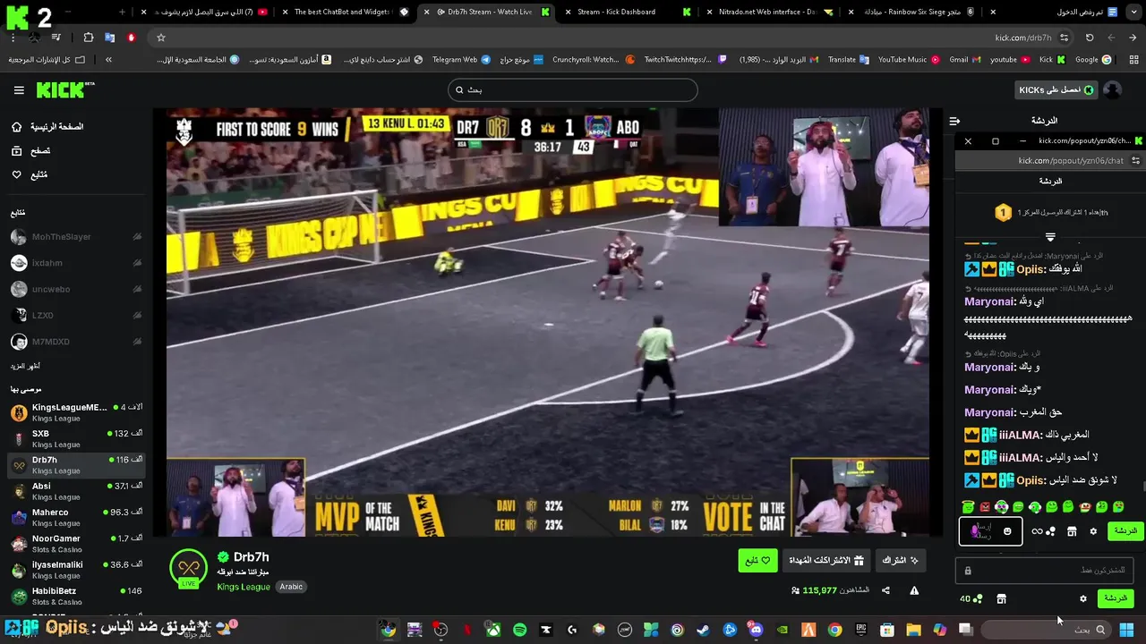This screenshot has height=644, width=1146.
Task: Open the popout chat shop icon
Action: (x=1072, y=531)
